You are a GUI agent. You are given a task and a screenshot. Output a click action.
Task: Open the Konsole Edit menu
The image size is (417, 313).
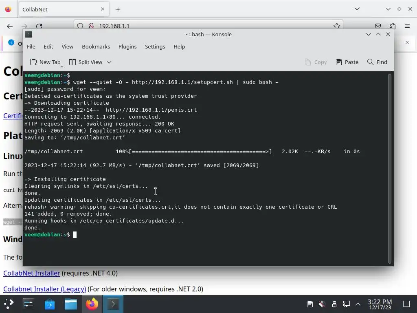point(48,46)
